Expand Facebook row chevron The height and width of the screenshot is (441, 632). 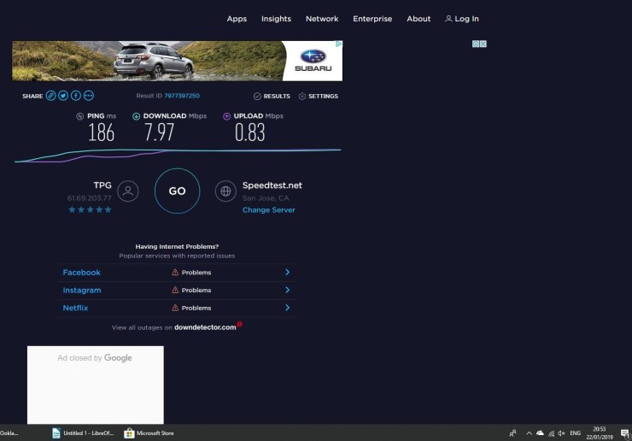pyautogui.click(x=287, y=273)
